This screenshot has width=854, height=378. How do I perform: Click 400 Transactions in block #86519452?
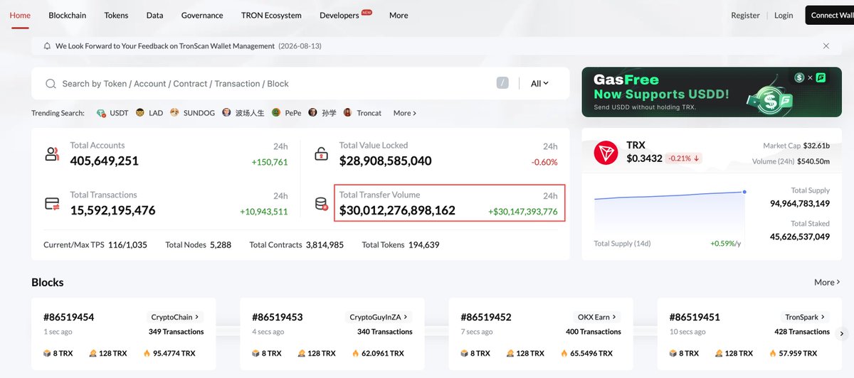tap(593, 332)
